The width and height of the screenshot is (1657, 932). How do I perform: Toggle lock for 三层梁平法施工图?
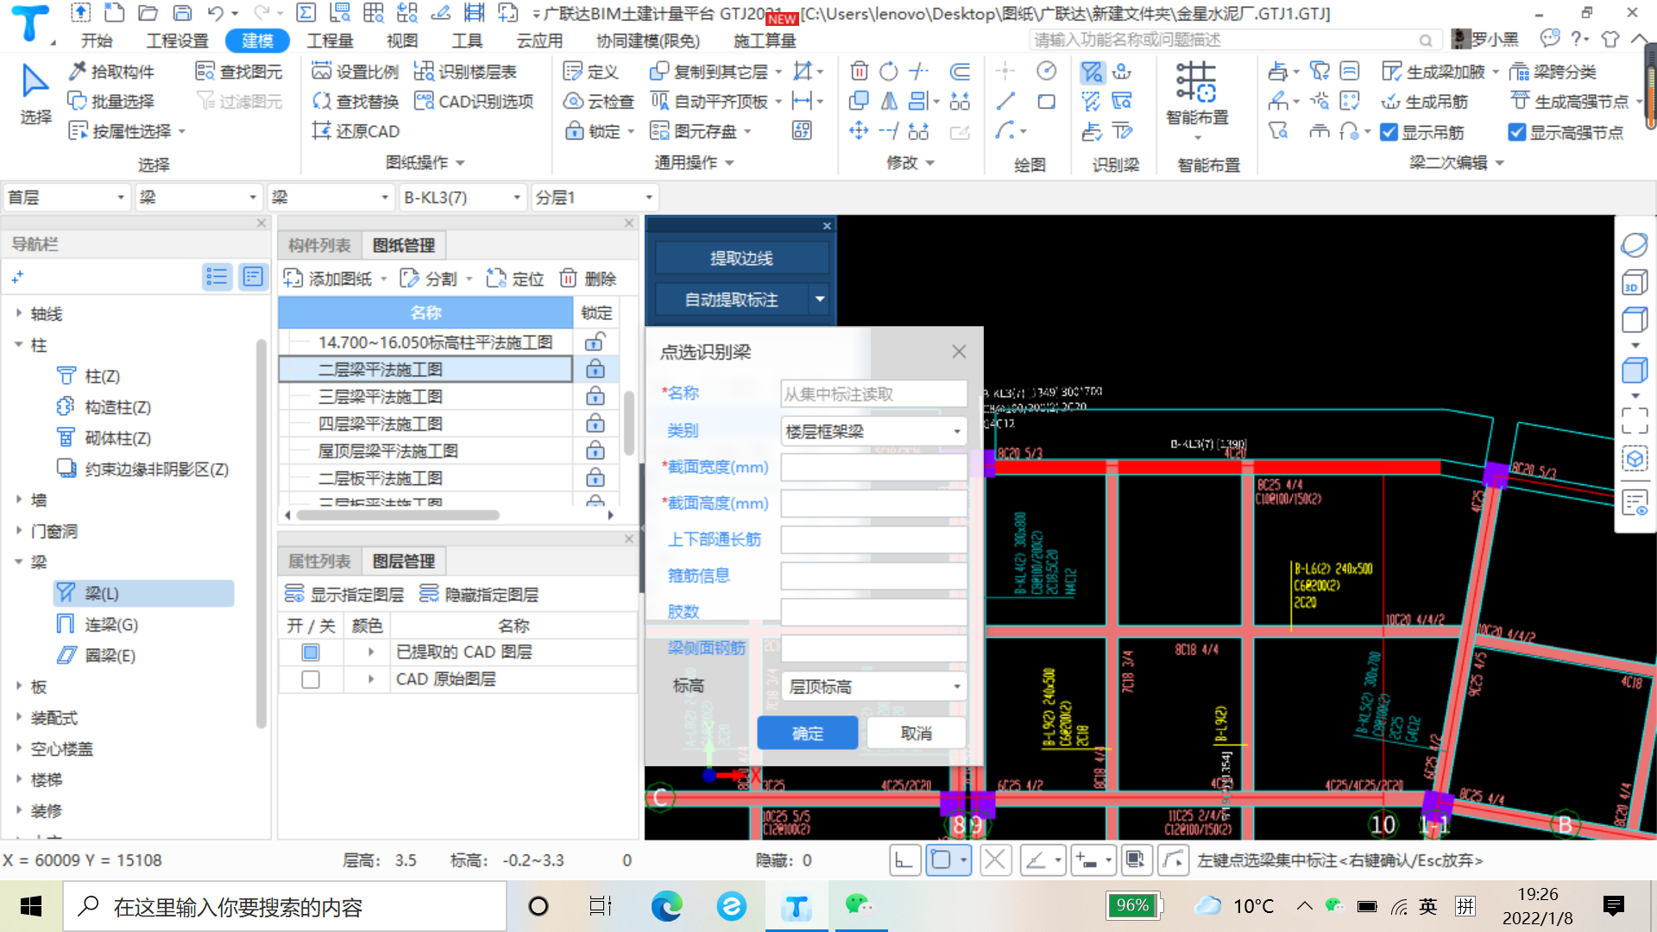pos(595,396)
